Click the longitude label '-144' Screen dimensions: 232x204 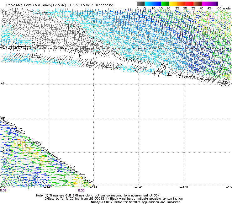point(93,187)
